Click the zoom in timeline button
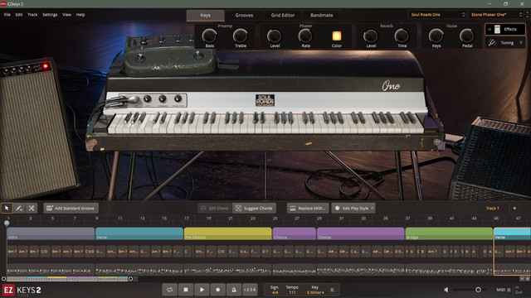This screenshot has width=531, height=298. tap(528, 279)
